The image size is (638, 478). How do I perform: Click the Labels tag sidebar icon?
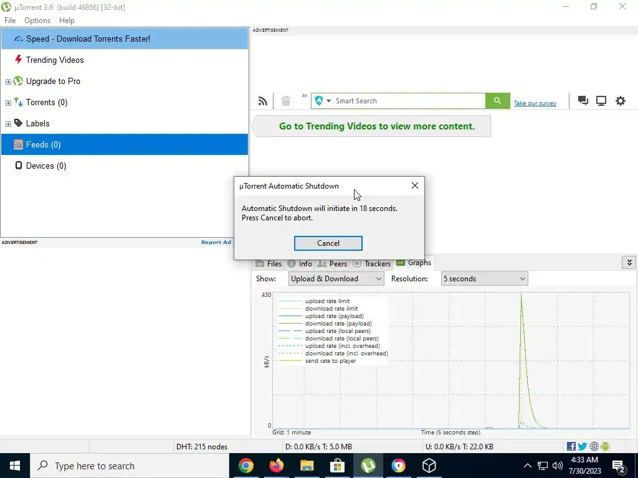(x=18, y=123)
